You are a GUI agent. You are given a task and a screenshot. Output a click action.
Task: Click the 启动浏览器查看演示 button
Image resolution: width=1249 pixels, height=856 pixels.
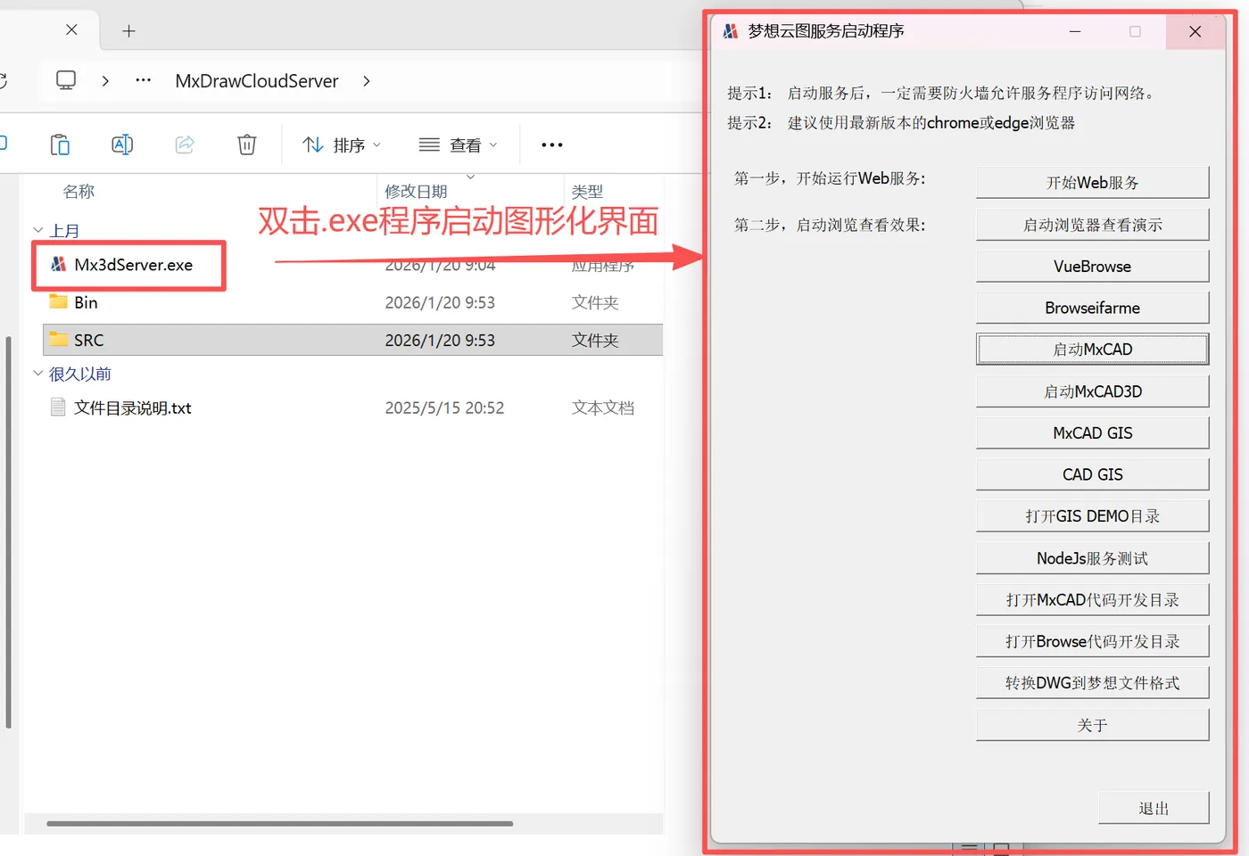1093,225
